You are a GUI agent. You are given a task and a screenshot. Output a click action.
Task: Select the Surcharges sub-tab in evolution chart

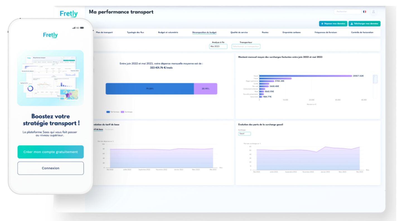coord(109,129)
